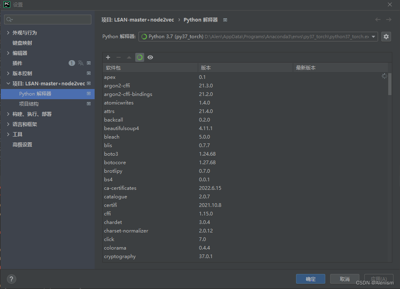Click the forward navigation arrow icon
This screenshot has height=289, width=400.
[x=389, y=20]
